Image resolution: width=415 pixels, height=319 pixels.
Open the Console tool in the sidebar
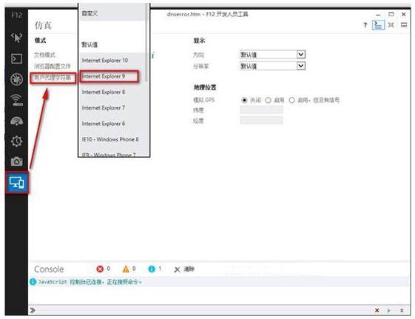tap(17, 58)
